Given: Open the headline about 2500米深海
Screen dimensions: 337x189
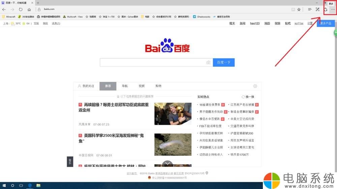Looking at the screenshot, I should (x=111, y=138).
